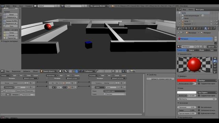Viewport: 219px width, 123px height.
Task: Set material preview to large sphere with sky
Action: (x=215, y=72)
